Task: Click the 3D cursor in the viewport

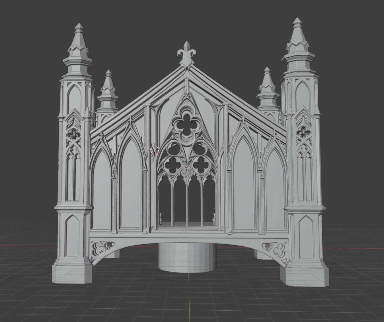Action: pos(155,150)
